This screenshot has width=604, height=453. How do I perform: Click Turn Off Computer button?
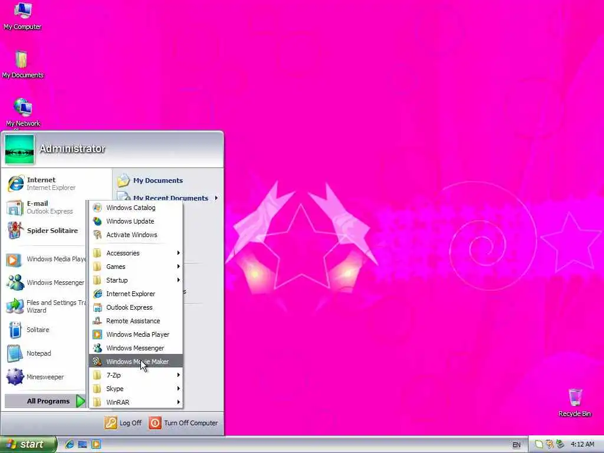pos(183,423)
